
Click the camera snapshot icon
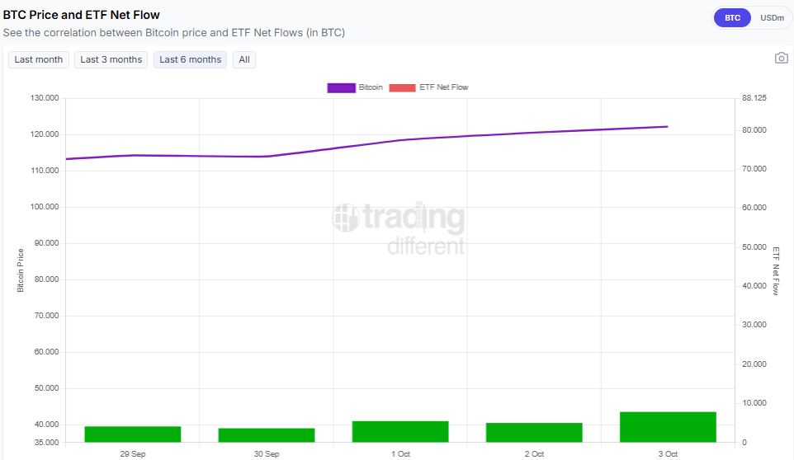pos(781,58)
